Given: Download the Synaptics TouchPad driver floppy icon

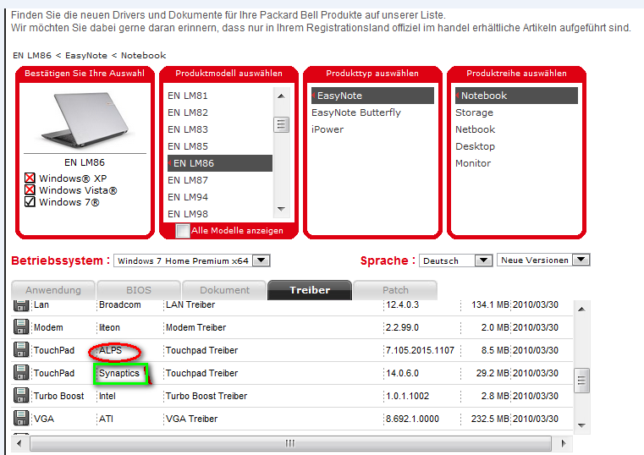Looking at the screenshot, I should pos(21,372).
